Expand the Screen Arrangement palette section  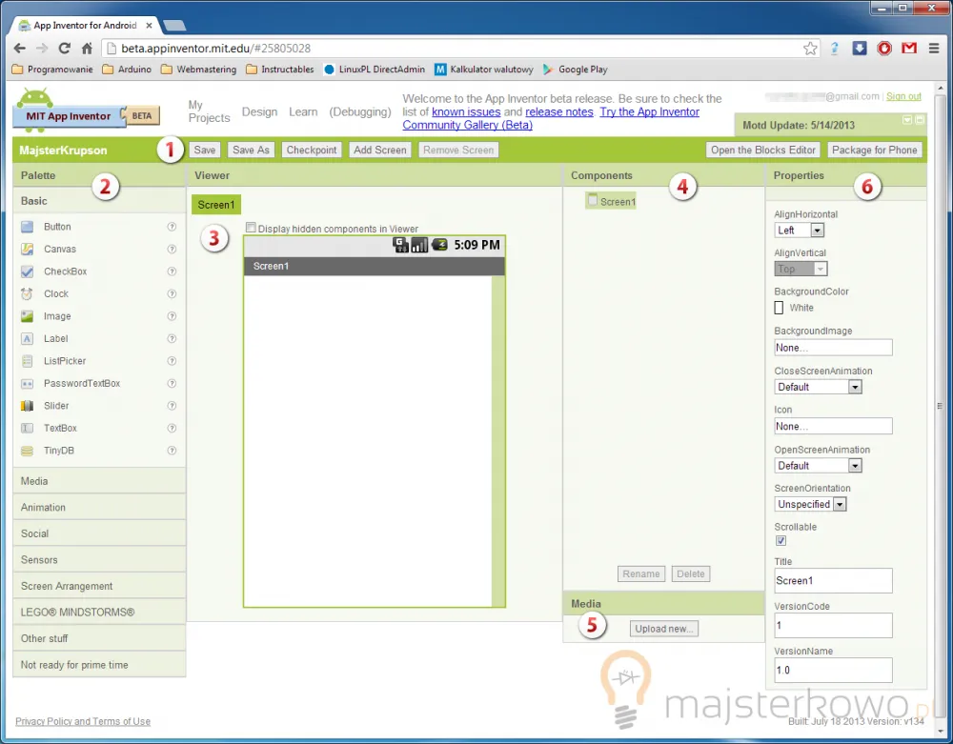pyautogui.click(x=99, y=586)
